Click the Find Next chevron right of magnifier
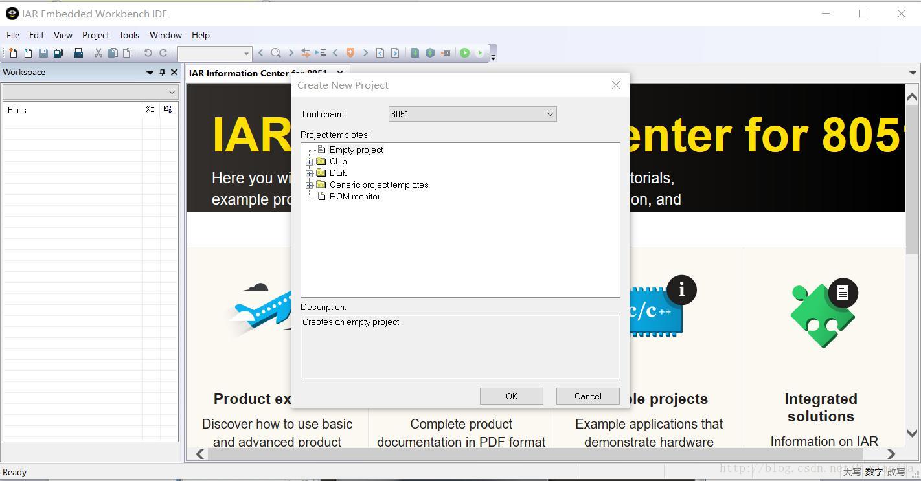This screenshot has height=481, width=921. coord(291,53)
